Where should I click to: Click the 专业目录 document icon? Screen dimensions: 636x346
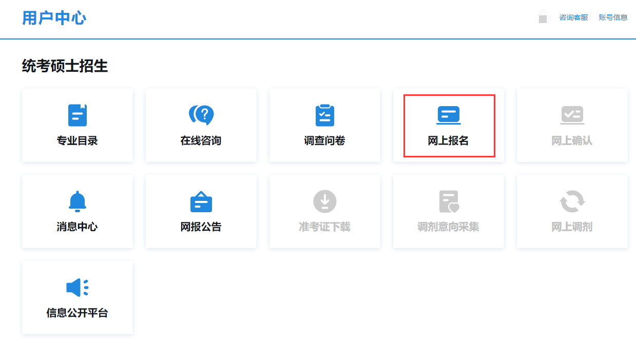click(x=78, y=115)
